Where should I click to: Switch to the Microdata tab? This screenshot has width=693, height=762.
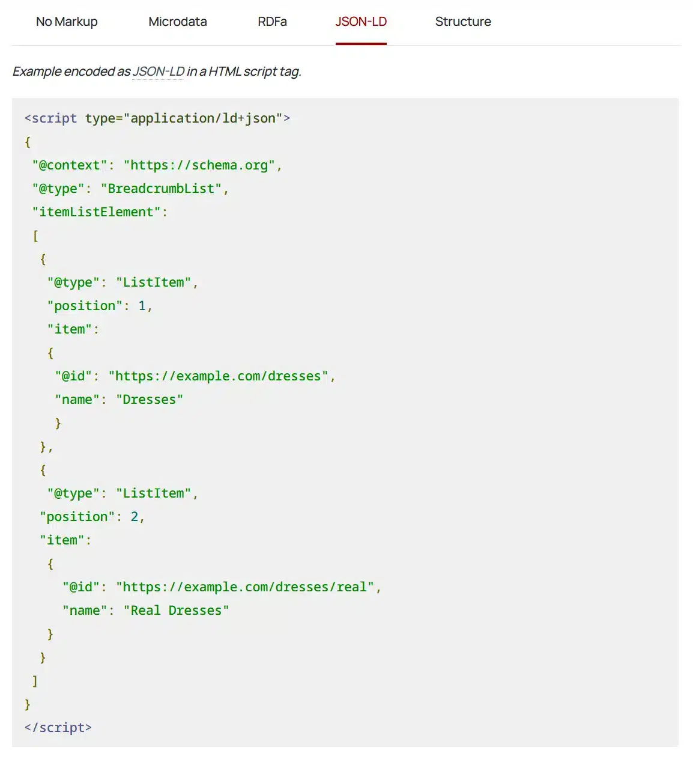click(177, 22)
